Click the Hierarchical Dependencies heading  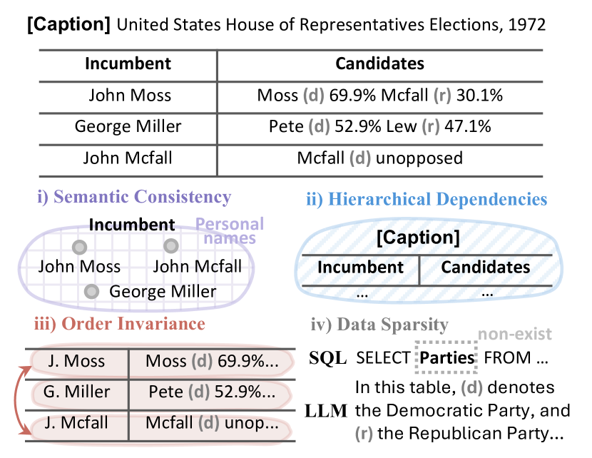(427, 199)
